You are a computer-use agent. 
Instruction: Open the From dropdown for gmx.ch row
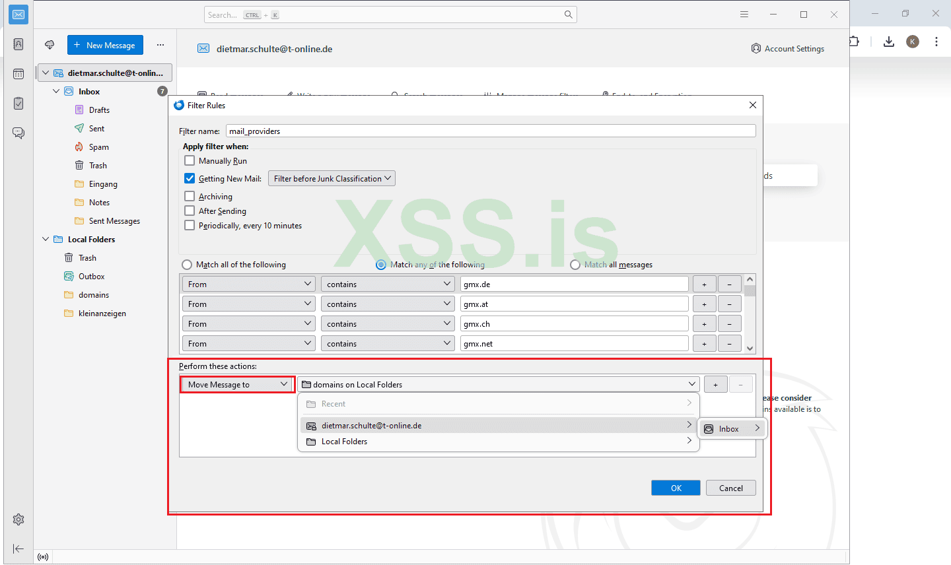click(x=248, y=324)
